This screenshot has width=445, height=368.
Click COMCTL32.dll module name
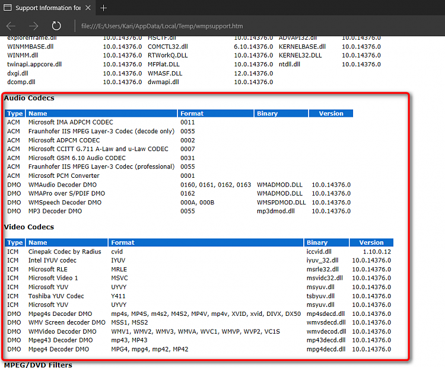168,46
